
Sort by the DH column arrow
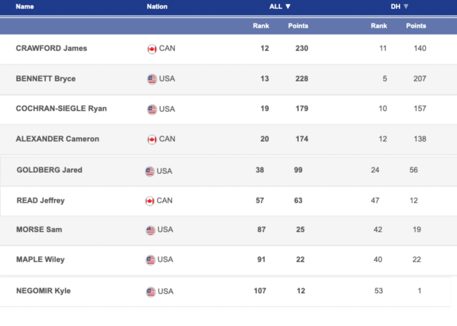point(406,7)
